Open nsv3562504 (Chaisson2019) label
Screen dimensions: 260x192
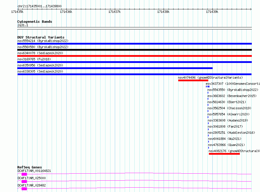coord(230,108)
